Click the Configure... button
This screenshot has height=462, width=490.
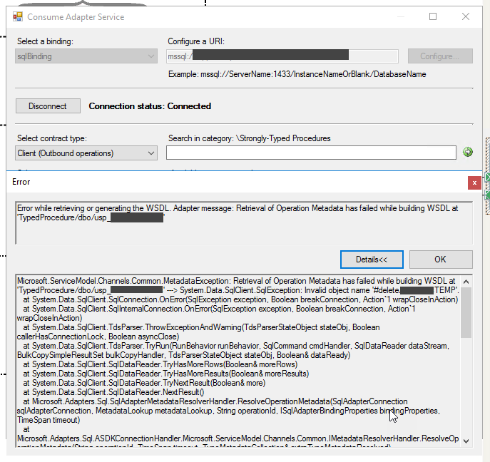pyautogui.click(x=440, y=56)
